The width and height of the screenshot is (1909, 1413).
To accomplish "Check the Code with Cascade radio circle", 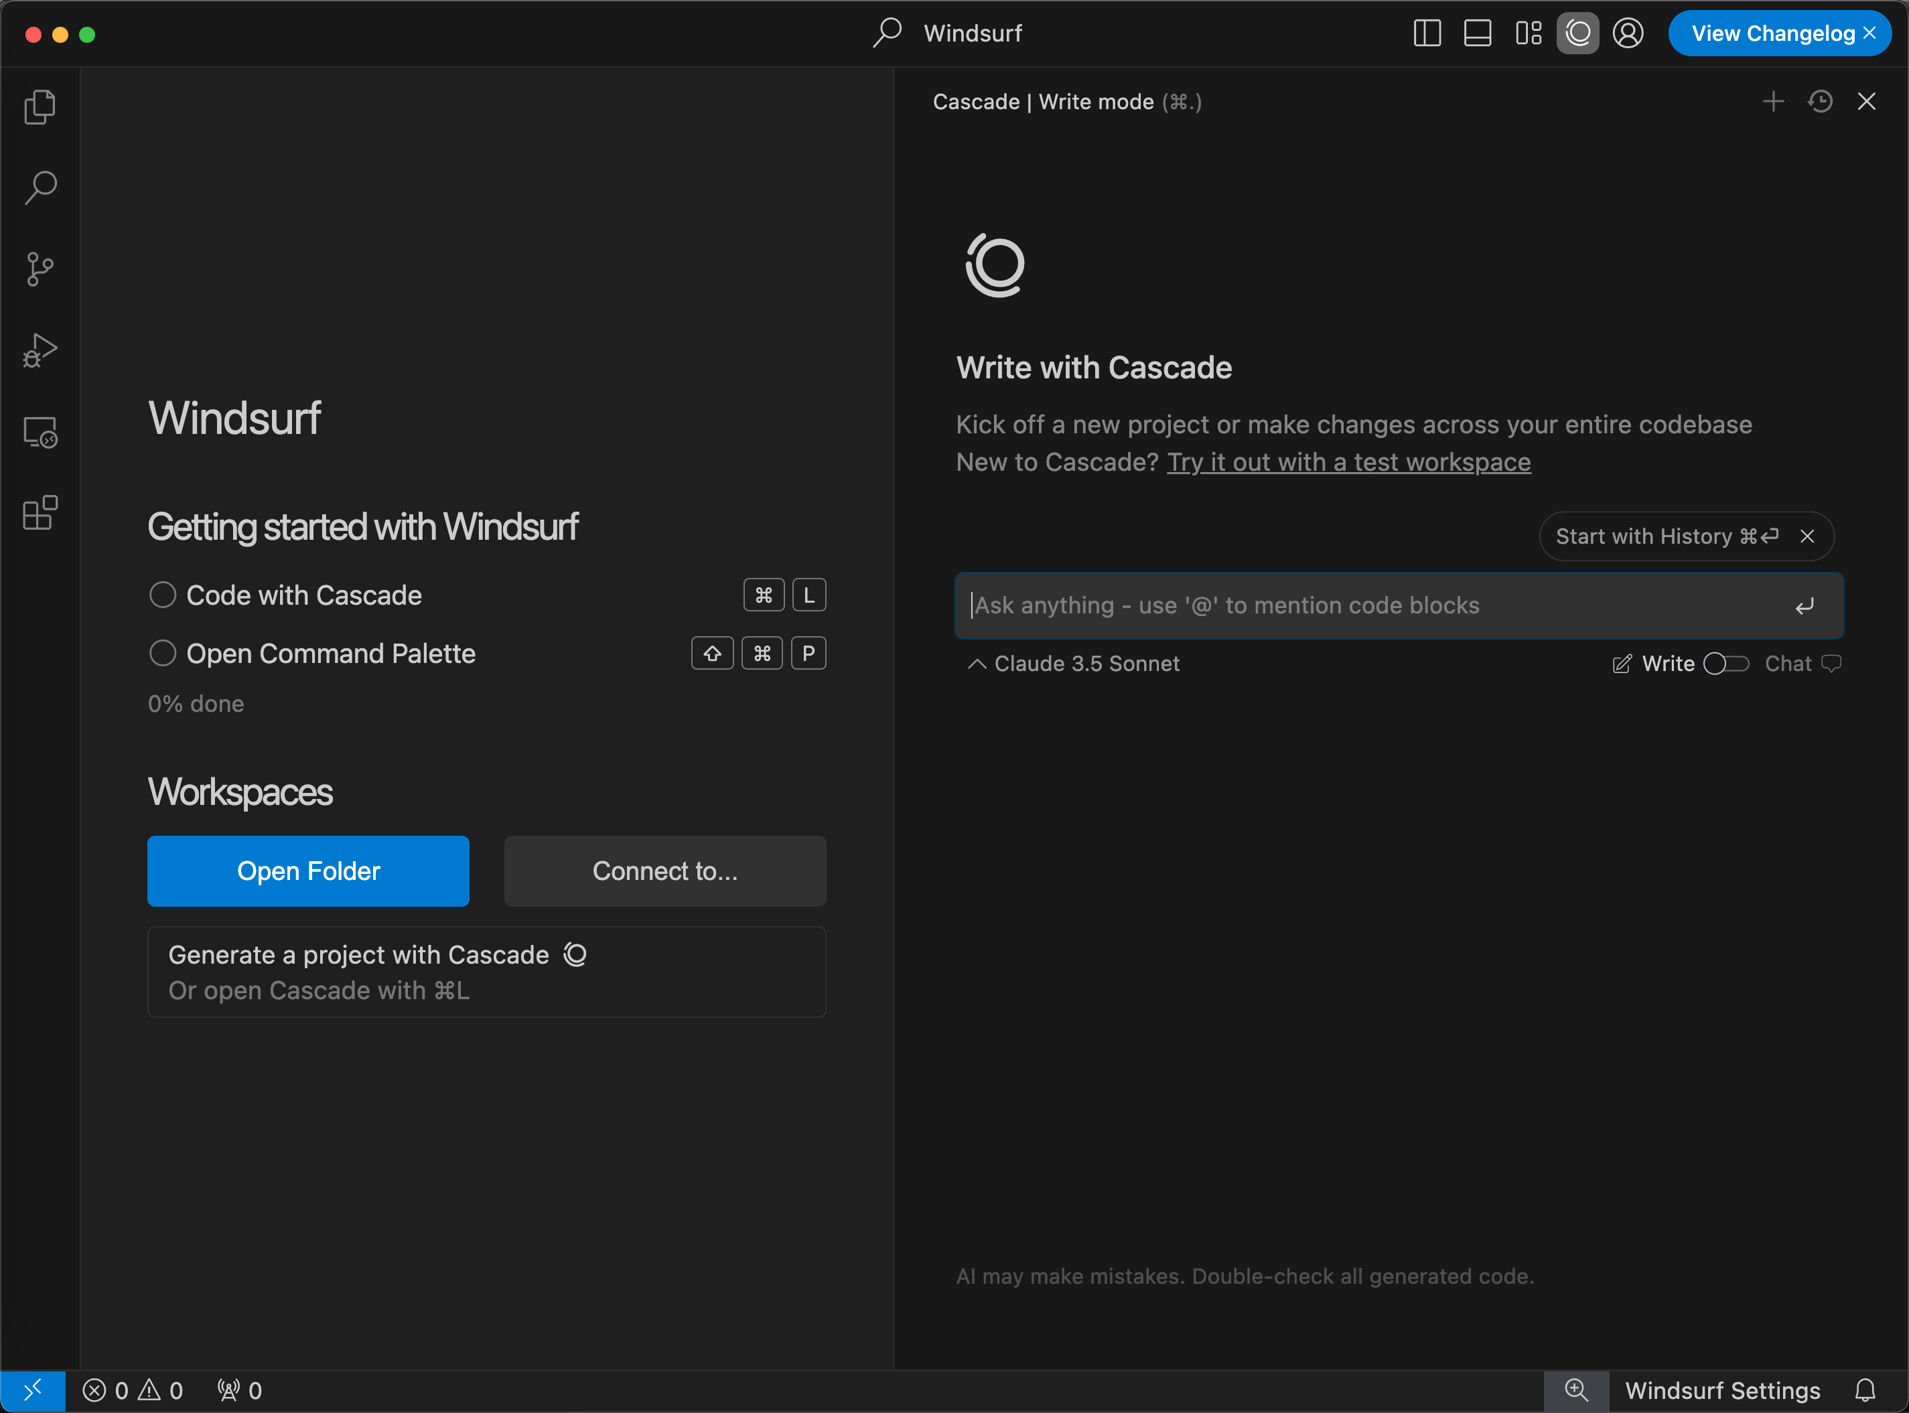I will (x=163, y=595).
